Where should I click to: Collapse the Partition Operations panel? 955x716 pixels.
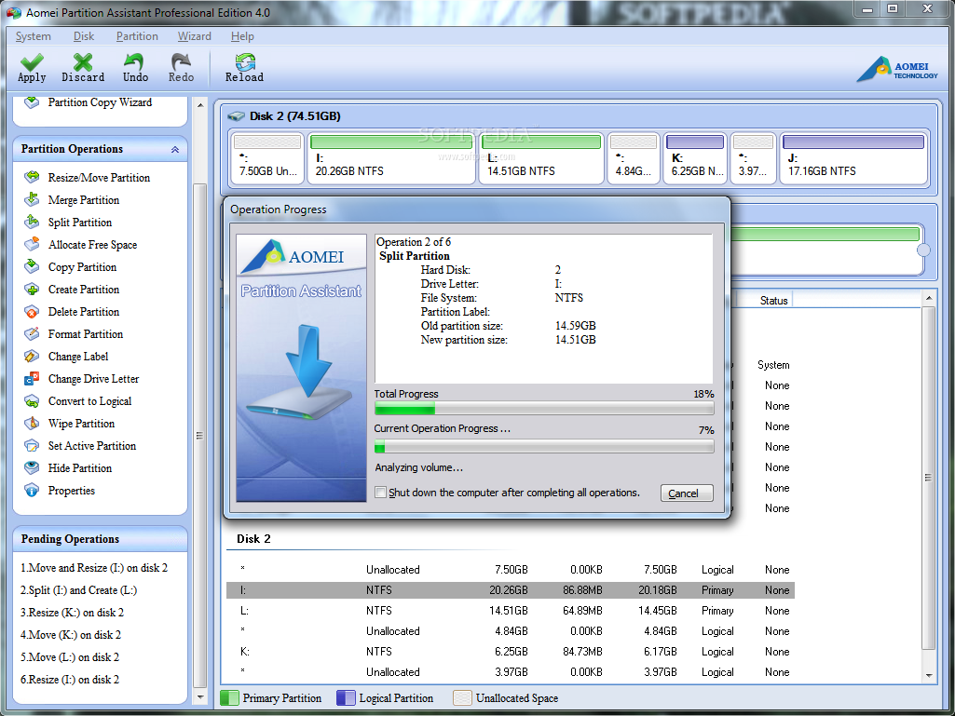[x=174, y=149]
